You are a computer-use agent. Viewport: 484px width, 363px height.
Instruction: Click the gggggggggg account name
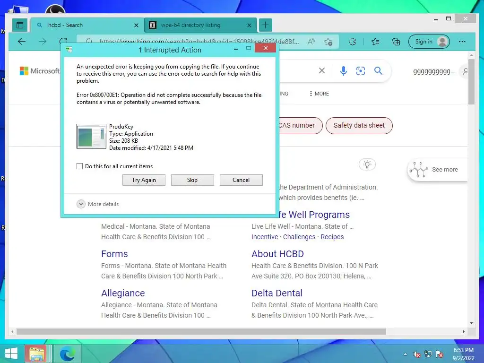click(434, 71)
